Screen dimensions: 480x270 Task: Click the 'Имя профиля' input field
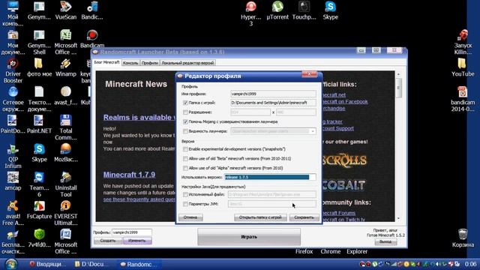tap(273, 94)
